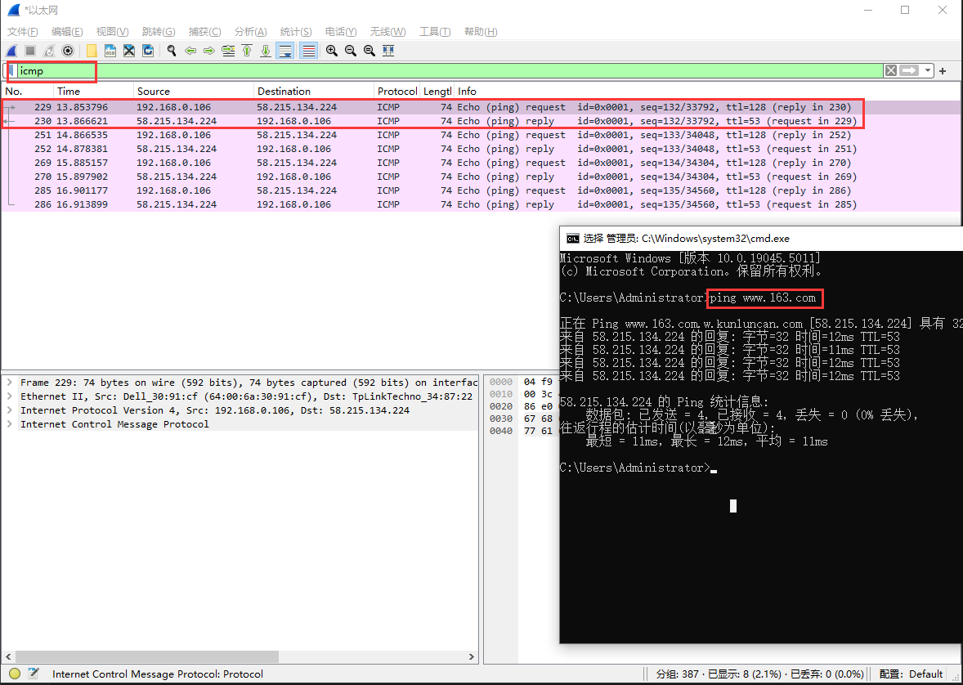Save the capture file

point(110,51)
